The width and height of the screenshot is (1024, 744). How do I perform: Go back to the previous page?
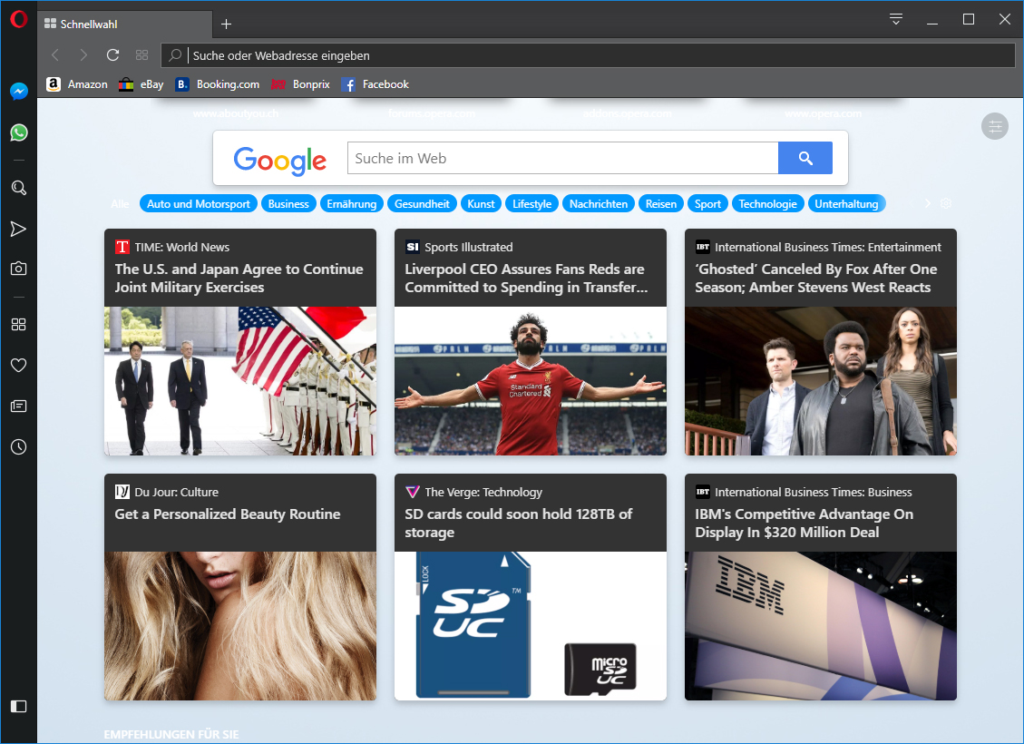pyautogui.click(x=55, y=54)
